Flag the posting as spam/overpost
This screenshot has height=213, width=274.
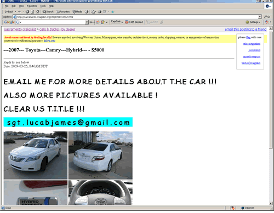[252, 56]
